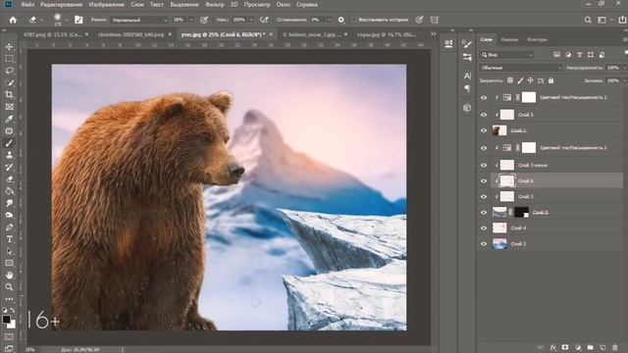Image resolution: width=628 pixels, height=353 pixels.
Task: Select the Type tool in toolbar
Action: point(9,239)
